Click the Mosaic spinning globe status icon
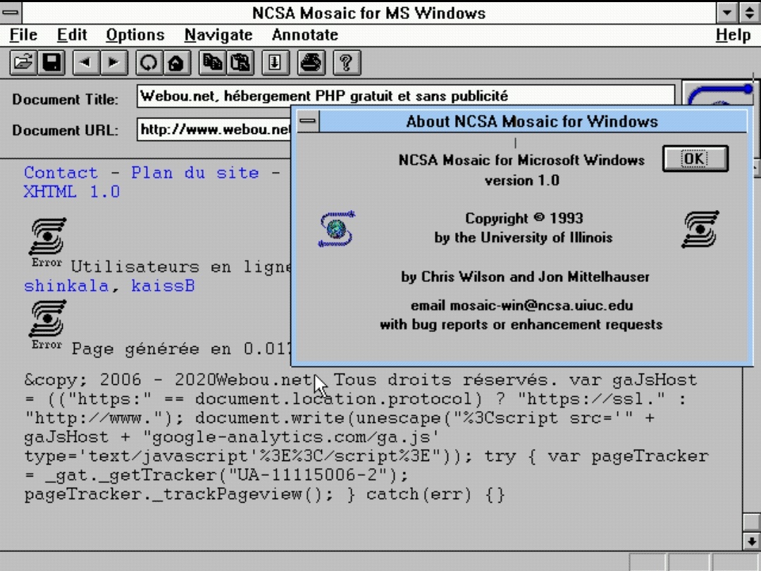 720,94
